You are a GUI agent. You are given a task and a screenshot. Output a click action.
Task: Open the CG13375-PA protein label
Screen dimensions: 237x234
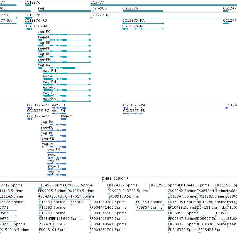tap(134, 105)
